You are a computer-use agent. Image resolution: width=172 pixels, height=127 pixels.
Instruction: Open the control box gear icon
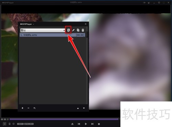(13, 124)
